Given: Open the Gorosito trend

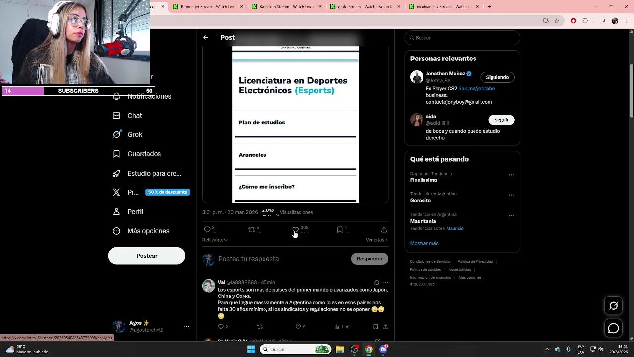Looking at the screenshot, I should [x=420, y=201].
